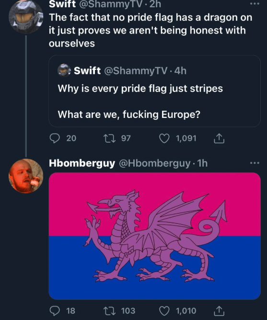267x320 pixels.
Task: Open the @Hbomberguy handle link
Action: (x=154, y=163)
